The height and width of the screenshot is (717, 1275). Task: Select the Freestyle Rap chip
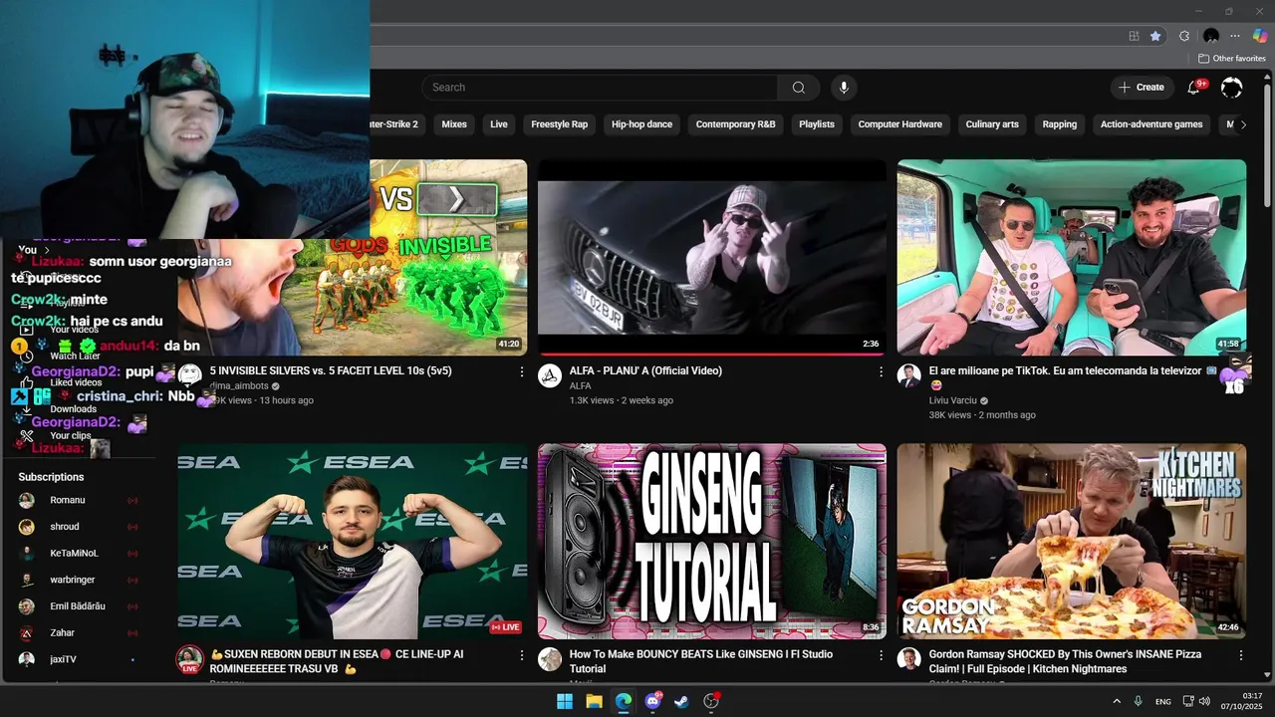click(560, 124)
